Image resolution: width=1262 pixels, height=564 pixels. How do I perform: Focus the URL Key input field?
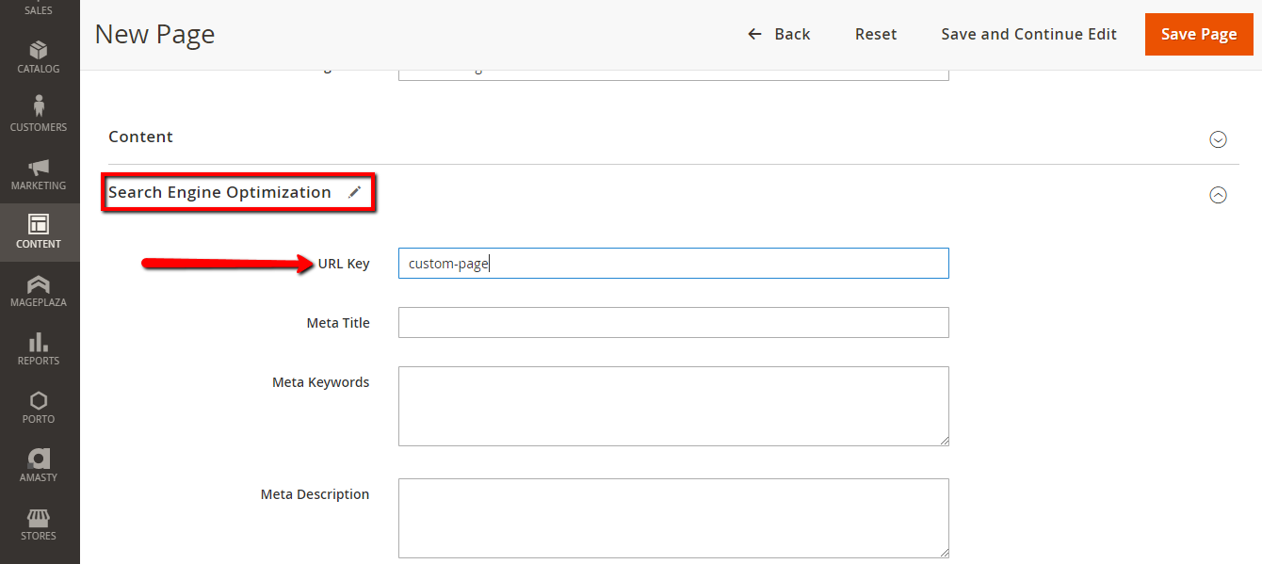pyautogui.click(x=673, y=264)
